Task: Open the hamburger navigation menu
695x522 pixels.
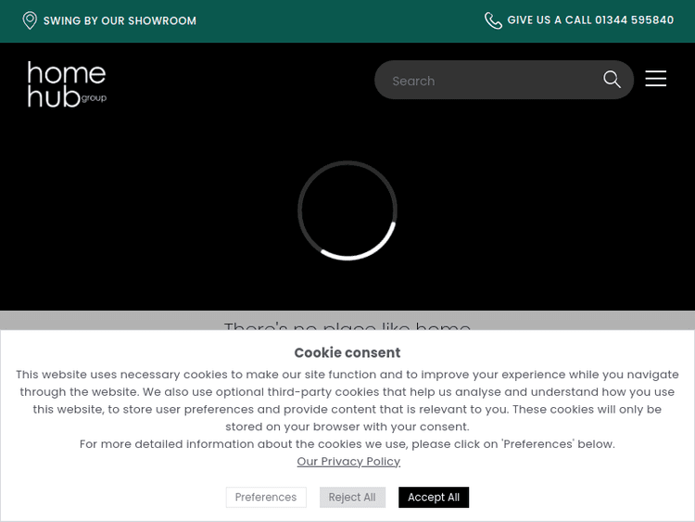Action: coord(656,79)
